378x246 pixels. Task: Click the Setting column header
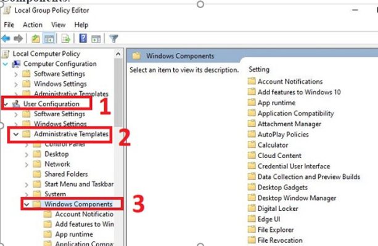[x=259, y=69]
